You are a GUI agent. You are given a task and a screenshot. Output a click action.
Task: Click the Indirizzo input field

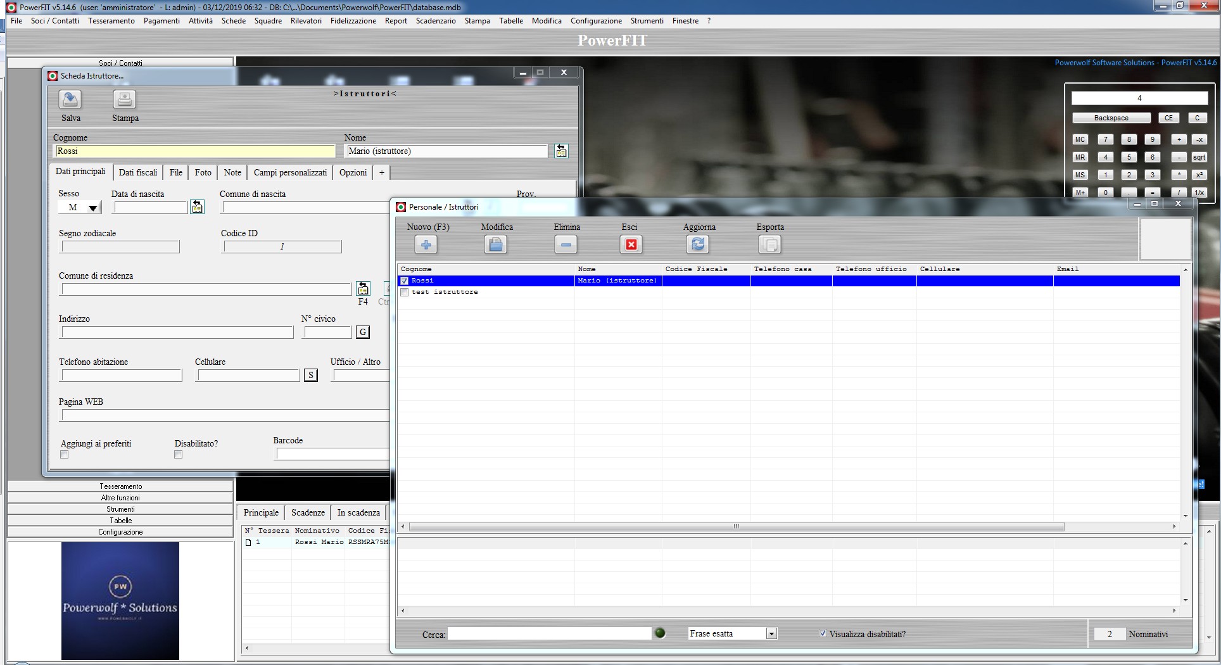[177, 332]
